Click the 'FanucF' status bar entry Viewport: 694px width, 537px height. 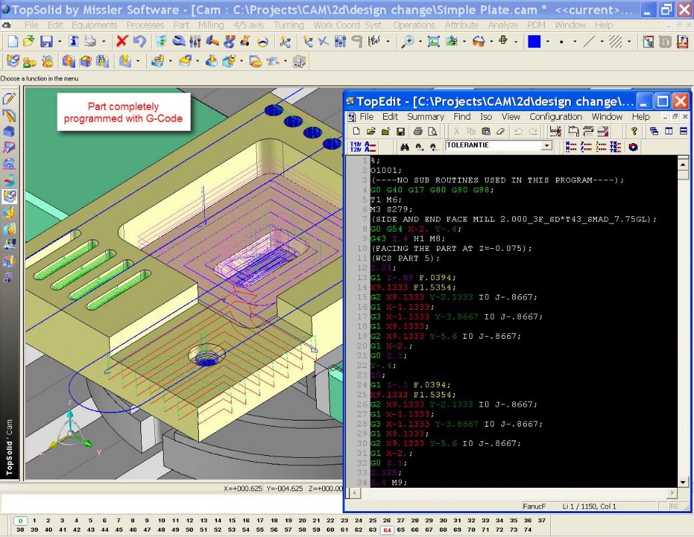coord(534,506)
